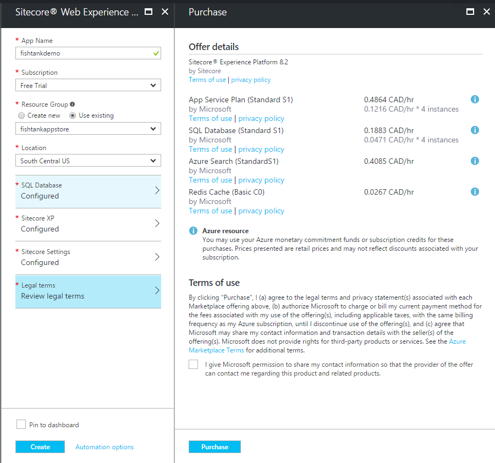Open the Location dropdown showing South Central US

(88, 161)
